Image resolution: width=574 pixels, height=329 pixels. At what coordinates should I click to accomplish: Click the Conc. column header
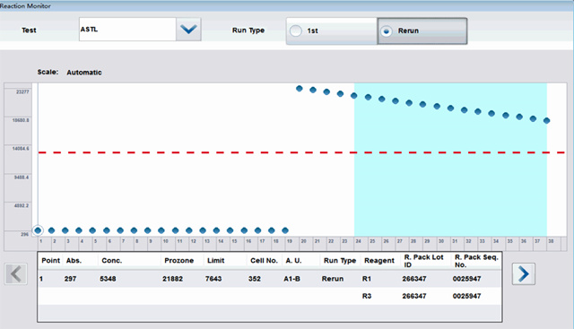coord(111,261)
